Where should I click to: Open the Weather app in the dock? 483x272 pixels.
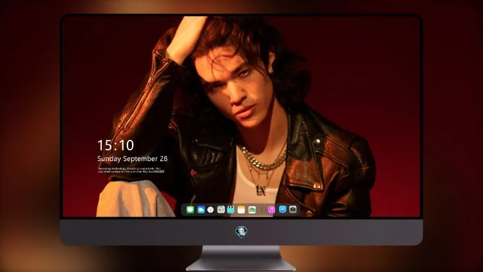pyautogui.click(x=201, y=210)
